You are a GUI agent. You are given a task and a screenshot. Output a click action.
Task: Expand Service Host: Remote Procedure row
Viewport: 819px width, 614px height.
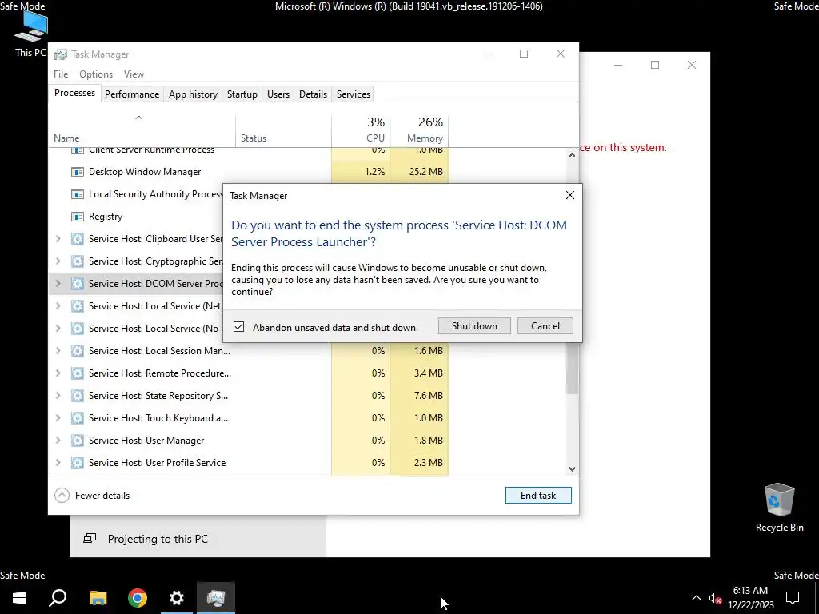click(x=58, y=373)
